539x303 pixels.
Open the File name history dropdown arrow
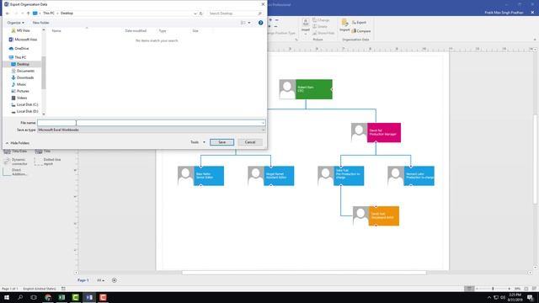click(263, 123)
